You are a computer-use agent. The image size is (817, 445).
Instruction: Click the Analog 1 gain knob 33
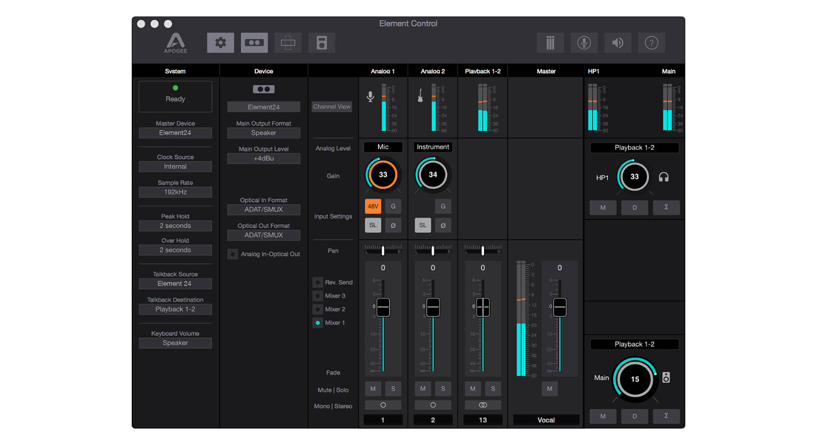pos(383,175)
